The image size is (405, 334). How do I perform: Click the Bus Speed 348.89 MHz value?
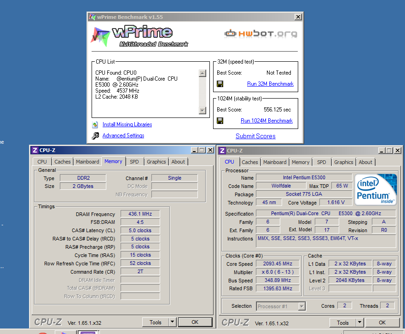pos(278,281)
